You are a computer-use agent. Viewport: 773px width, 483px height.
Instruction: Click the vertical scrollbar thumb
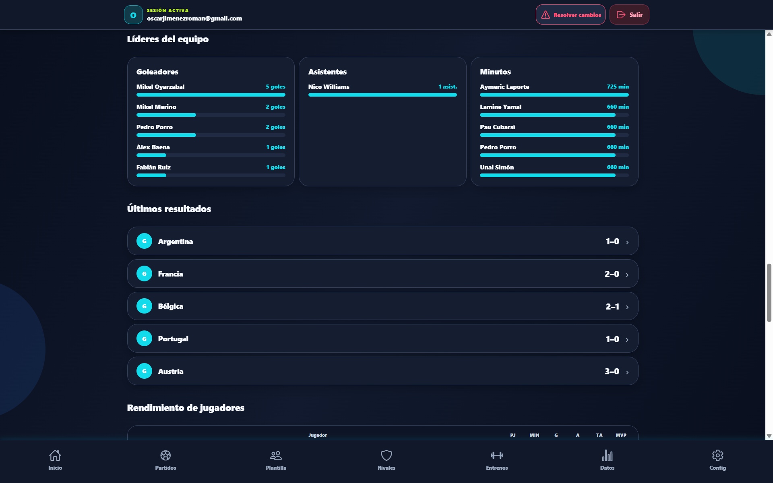[x=769, y=293]
